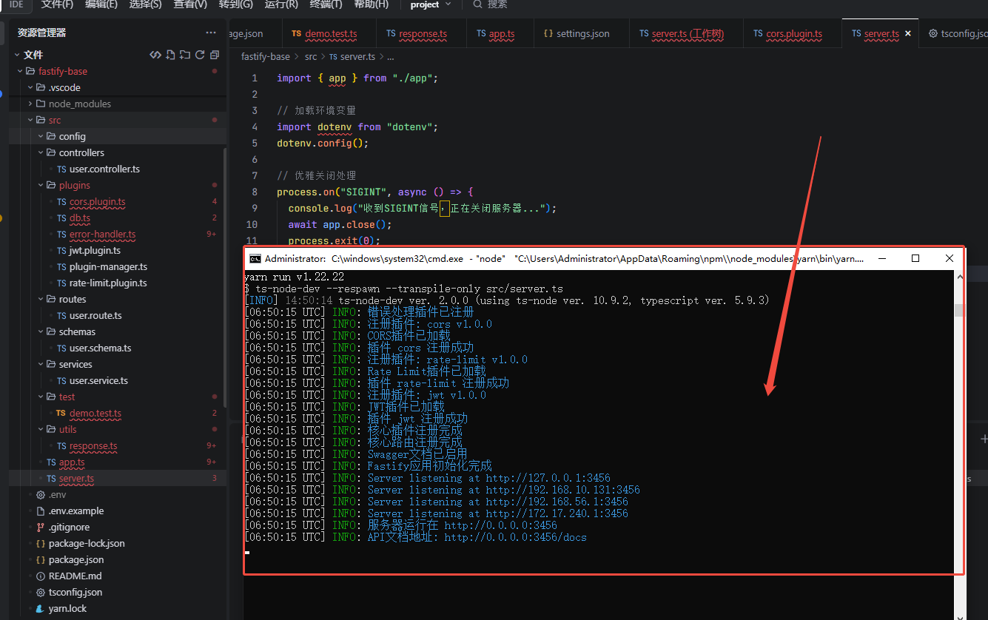Open the 运行(R) menu
The image size is (988, 620).
click(281, 4)
